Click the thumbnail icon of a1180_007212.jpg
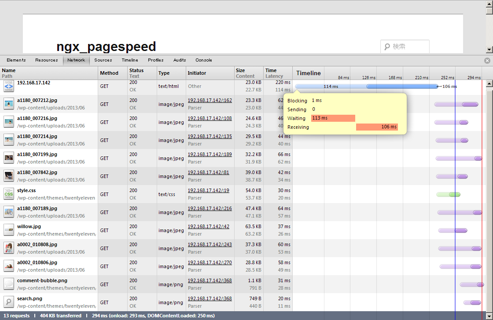Screen dimensions: 493x320 pyautogui.click(x=9, y=104)
